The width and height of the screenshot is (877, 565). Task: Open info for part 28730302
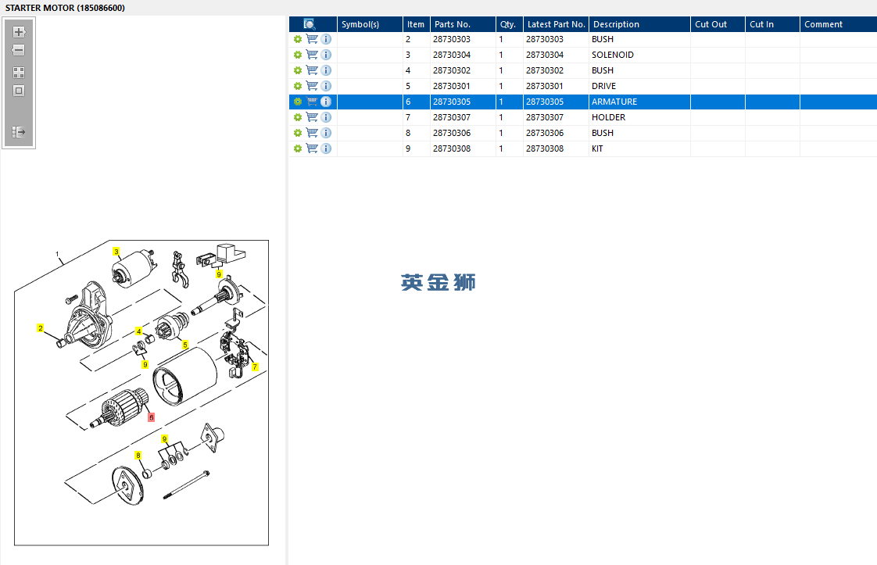tap(326, 70)
